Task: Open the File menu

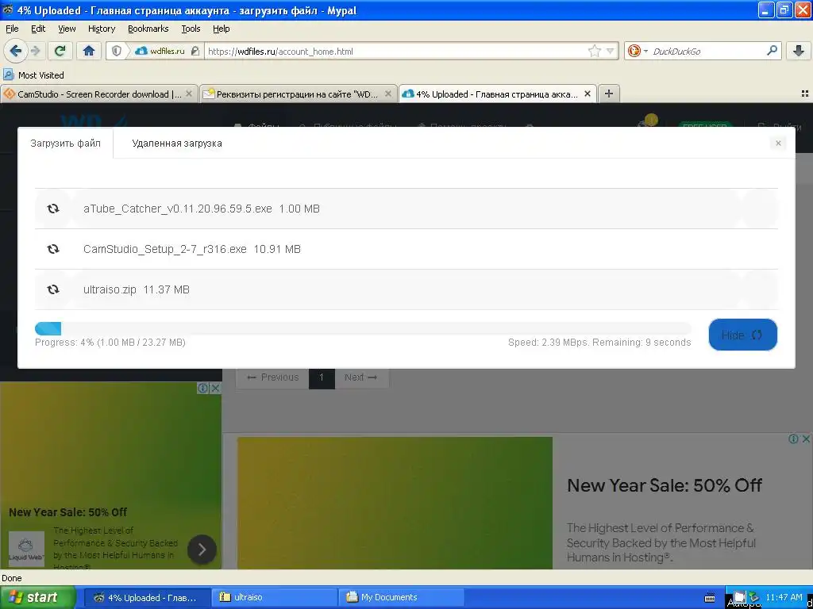Action: coord(12,29)
